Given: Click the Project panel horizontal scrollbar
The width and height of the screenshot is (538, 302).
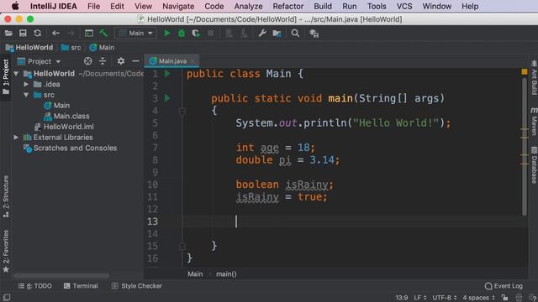Looking at the screenshot, I should [61, 275].
